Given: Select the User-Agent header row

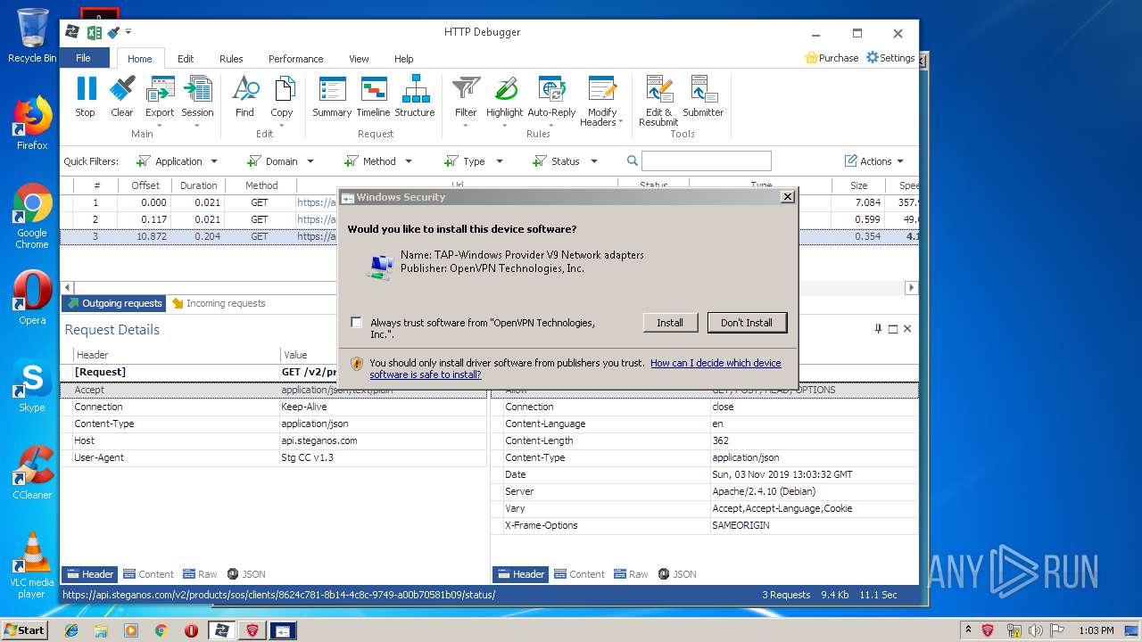Looking at the screenshot, I should (x=274, y=457).
